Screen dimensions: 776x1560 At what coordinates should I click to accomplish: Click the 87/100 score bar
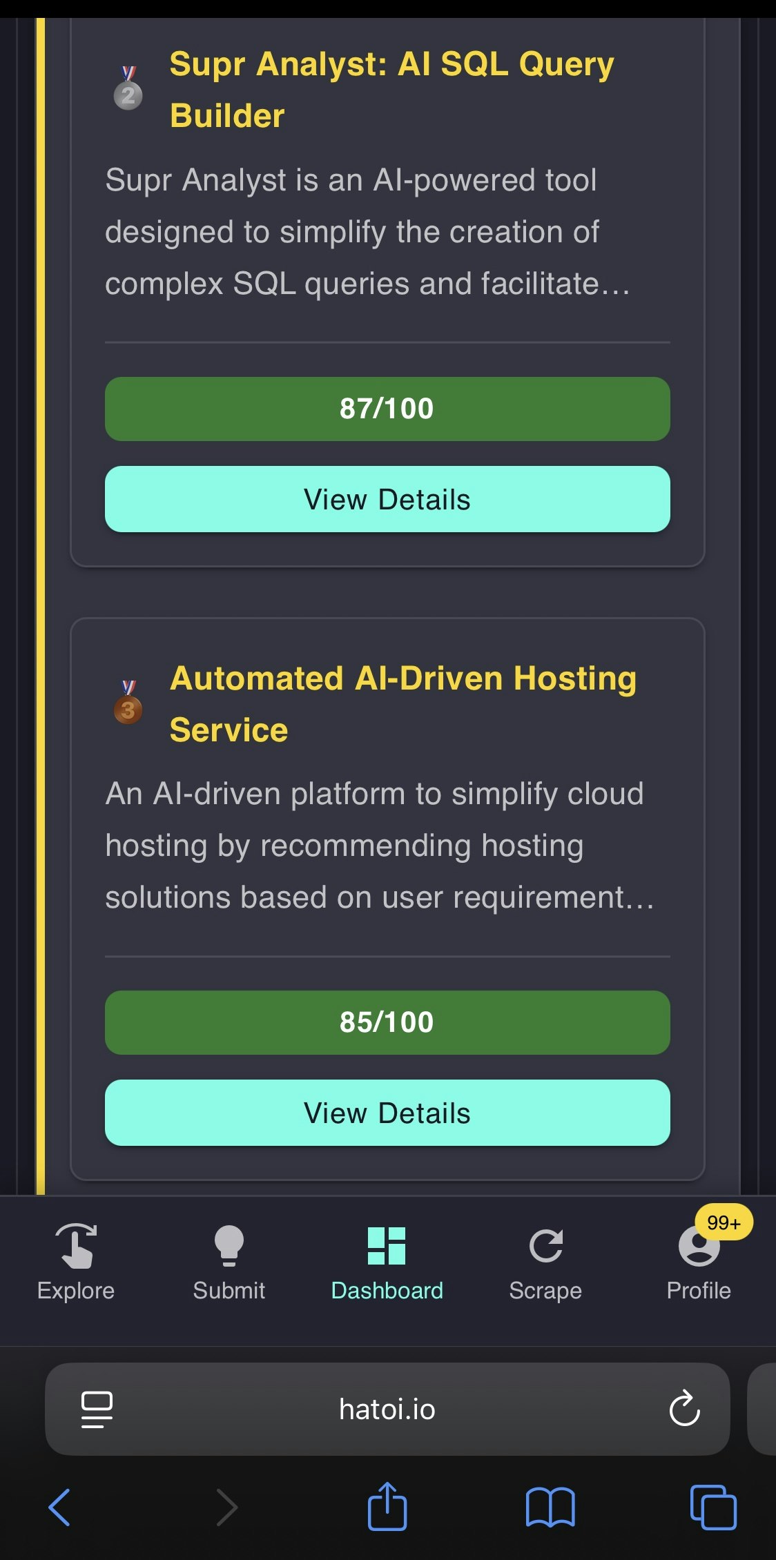coord(387,409)
